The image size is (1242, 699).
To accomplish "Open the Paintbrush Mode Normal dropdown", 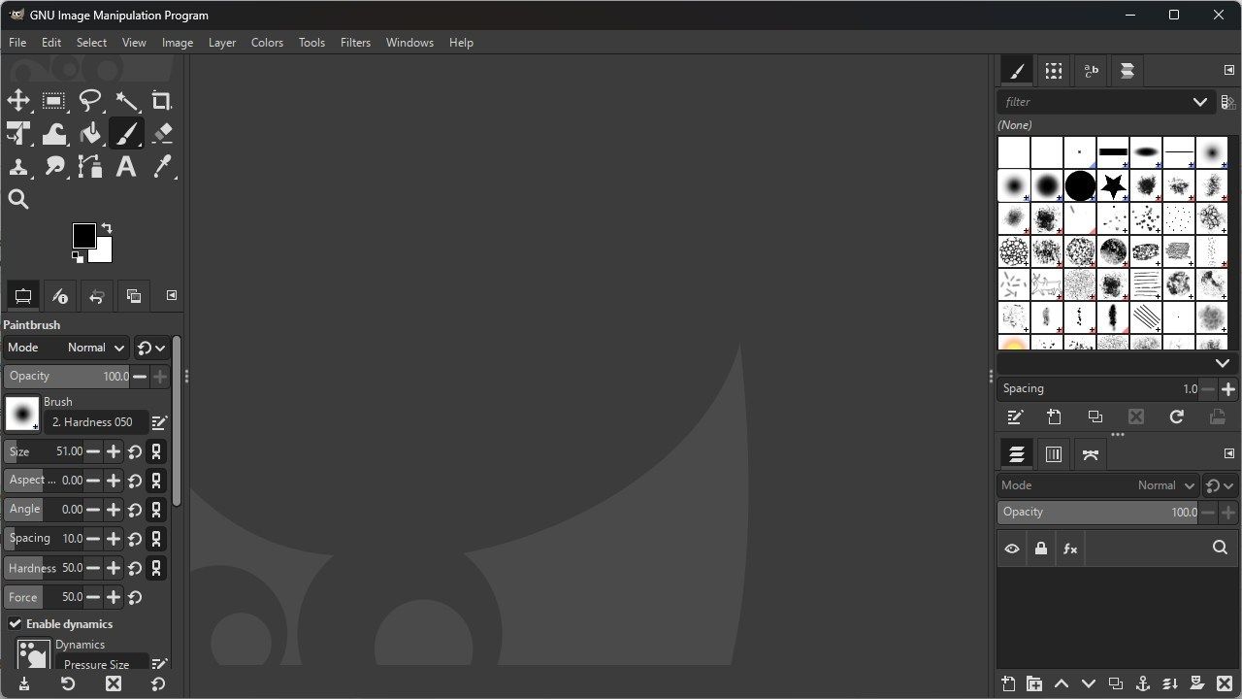I will (x=66, y=348).
